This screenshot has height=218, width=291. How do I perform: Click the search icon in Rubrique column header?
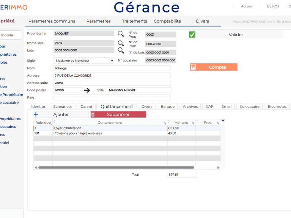tap(50, 123)
